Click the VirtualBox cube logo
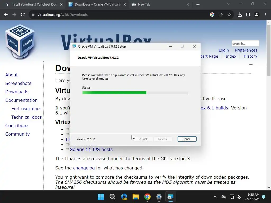Viewport: 271px width, 203px height. tap(20, 41)
